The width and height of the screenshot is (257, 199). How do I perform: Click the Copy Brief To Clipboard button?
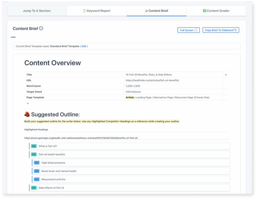(x=221, y=30)
